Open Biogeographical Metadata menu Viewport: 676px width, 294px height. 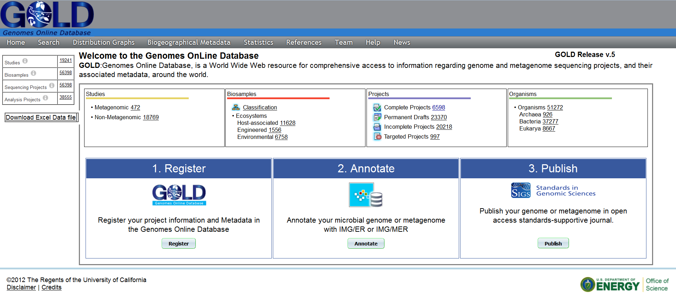tap(189, 42)
